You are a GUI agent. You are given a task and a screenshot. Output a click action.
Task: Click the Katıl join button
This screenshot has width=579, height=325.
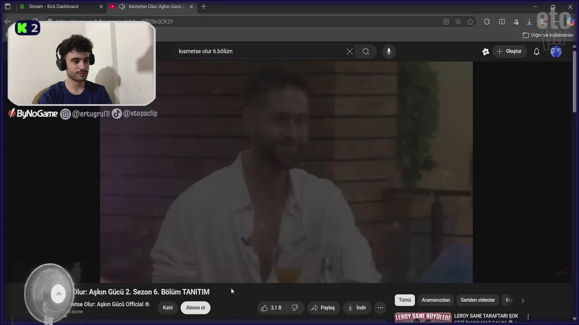click(168, 308)
